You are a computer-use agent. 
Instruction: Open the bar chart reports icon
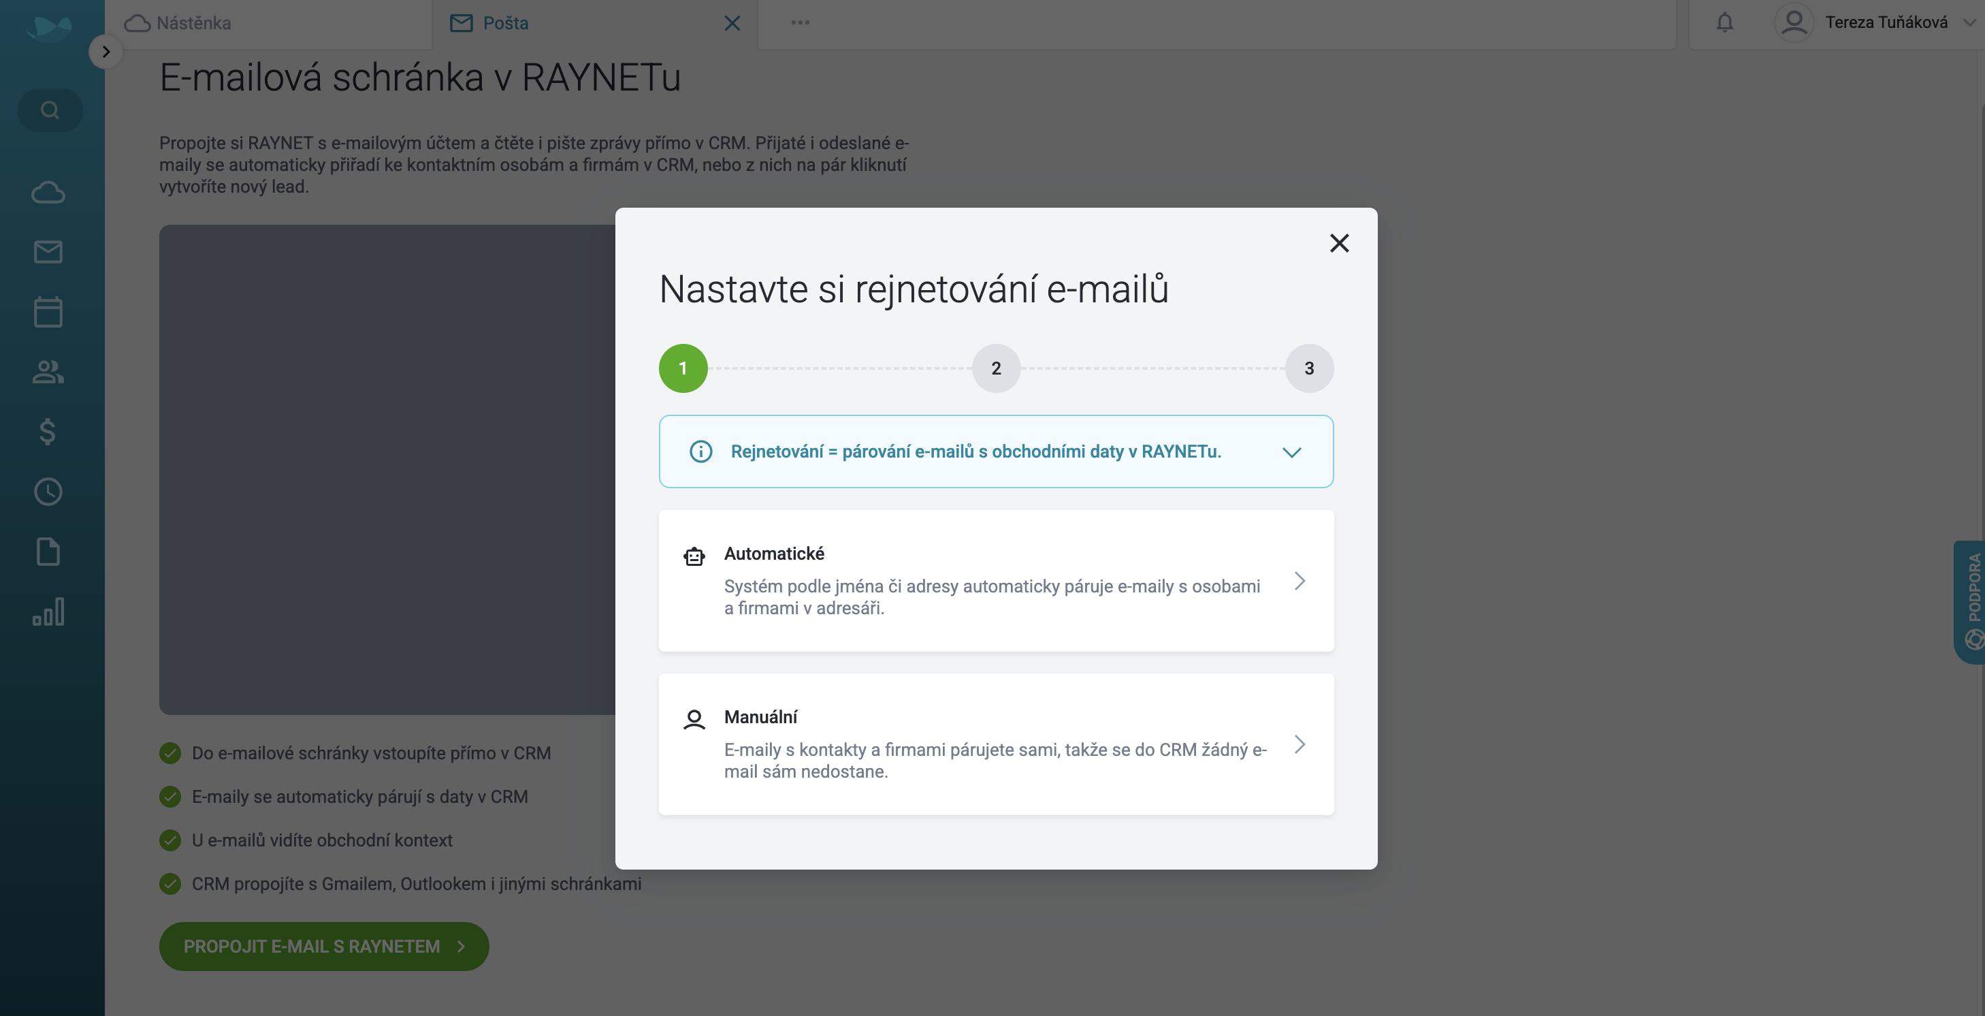tap(48, 612)
